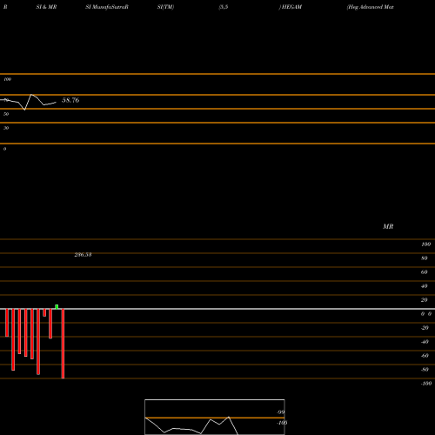Click the small green bar in MR histogram
The image size is (435, 435).
pyautogui.click(x=57, y=307)
